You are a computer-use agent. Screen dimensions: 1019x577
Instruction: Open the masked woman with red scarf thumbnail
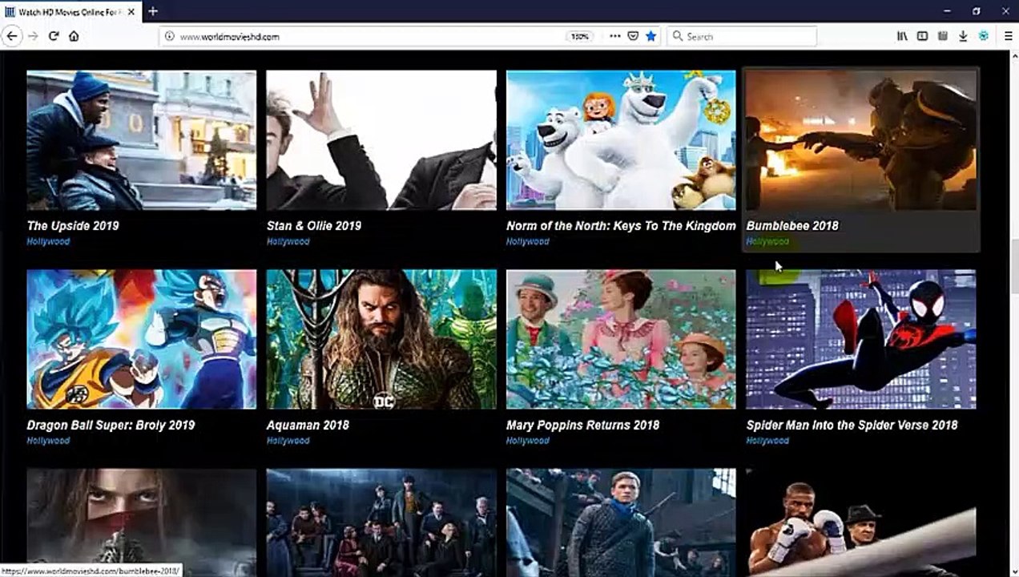(142, 523)
